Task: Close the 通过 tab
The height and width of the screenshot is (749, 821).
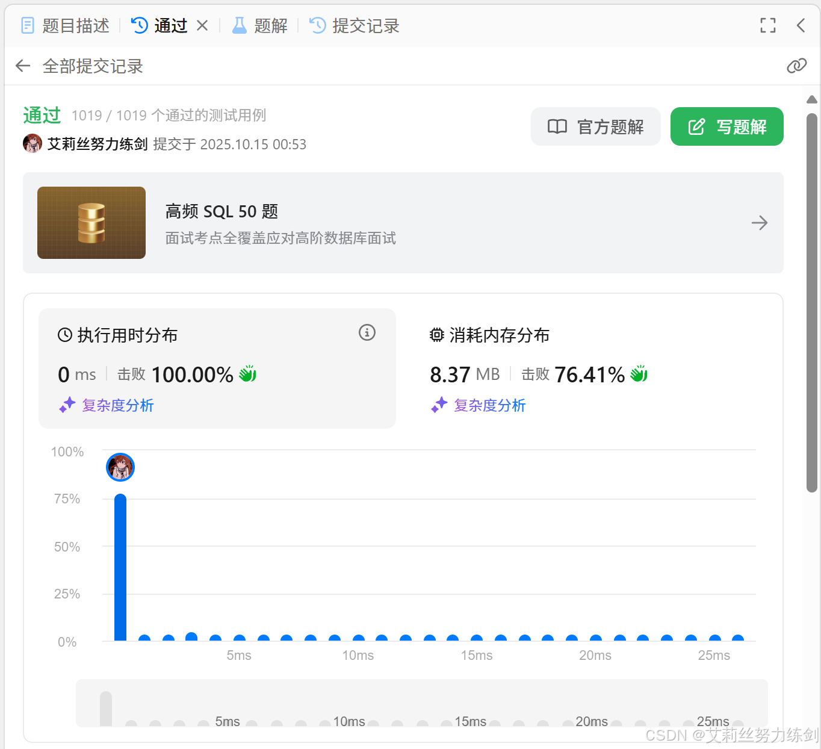Action: point(202,26)
